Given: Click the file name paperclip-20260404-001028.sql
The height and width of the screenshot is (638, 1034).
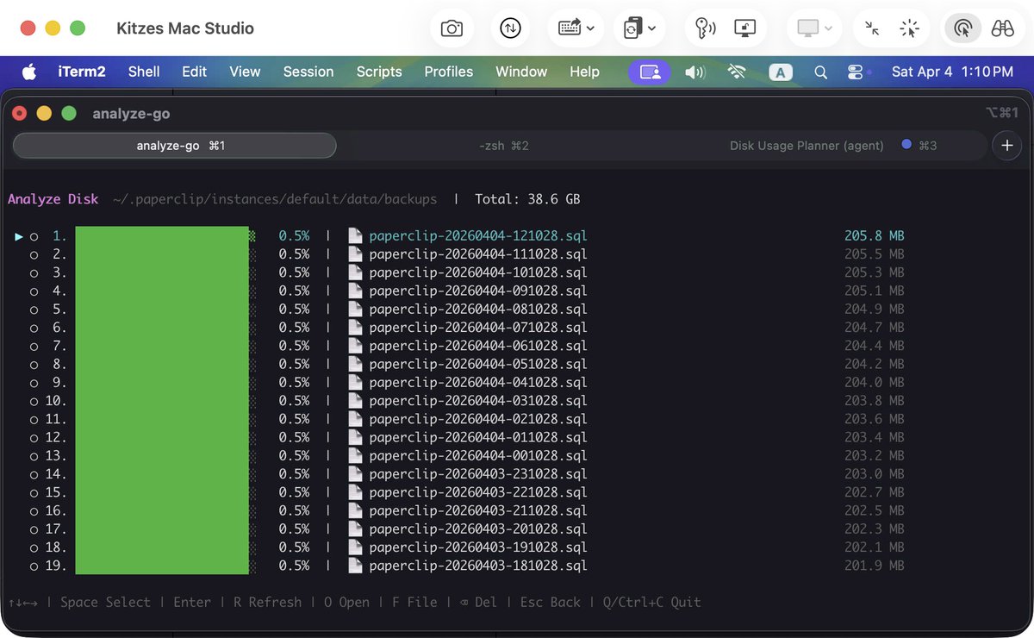Looking at the screenshot, I should [x=478, y=456].
